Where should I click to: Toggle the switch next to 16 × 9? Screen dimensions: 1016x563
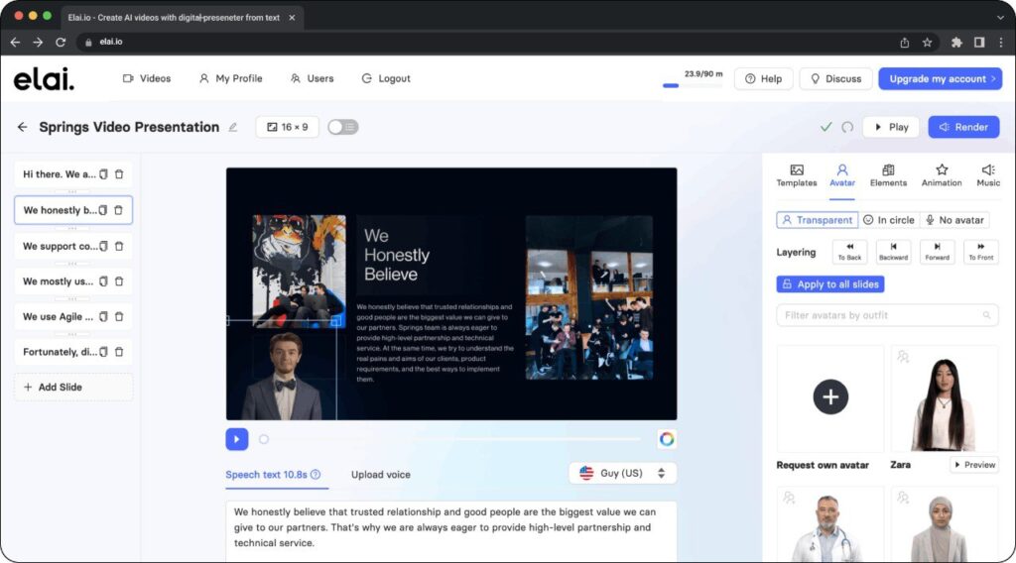(x=342, y=127)
